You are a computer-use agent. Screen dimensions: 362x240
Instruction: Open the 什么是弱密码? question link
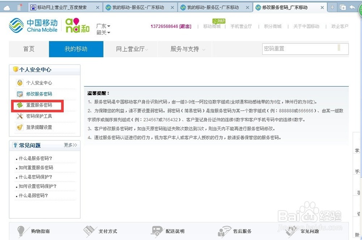33,195
